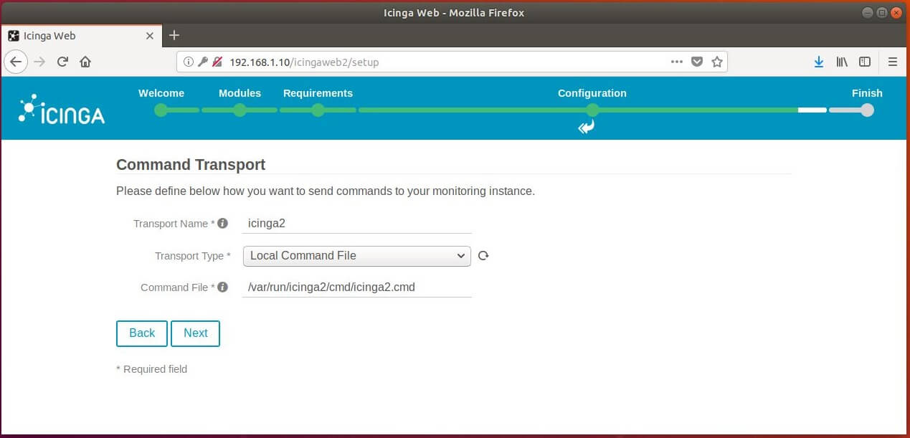Image resolution: width=910 pixels, height=438 pixels.
Task: Click the insecure connection padlock icon
Action: tap(217, 62)
